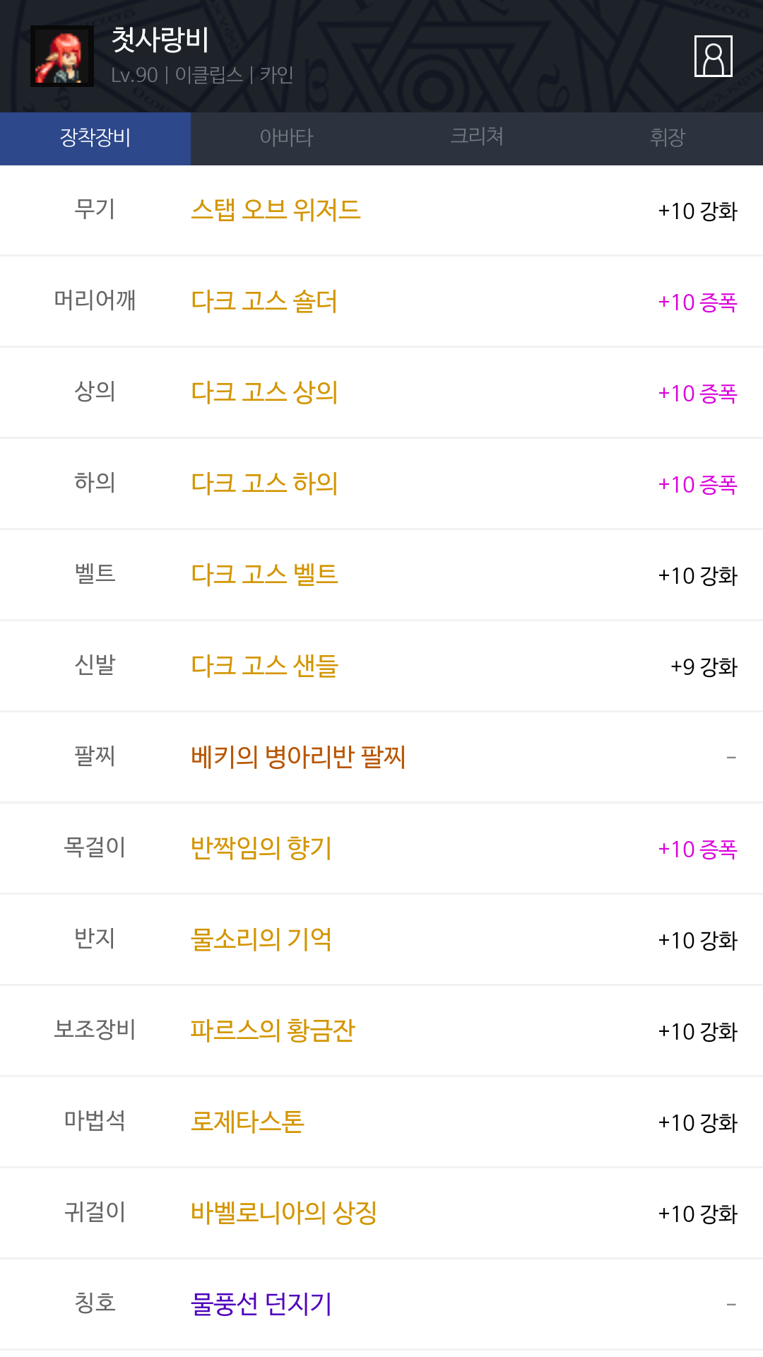The height and width of the screenshot is (1357, 763).
Task: Select the 휘장 tab
Action: point(668,138)
